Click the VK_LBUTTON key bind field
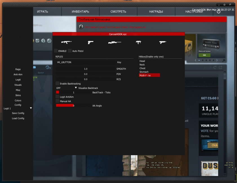Screen dimensions: 237x183 pyautogui.click(x=86, y=62)
